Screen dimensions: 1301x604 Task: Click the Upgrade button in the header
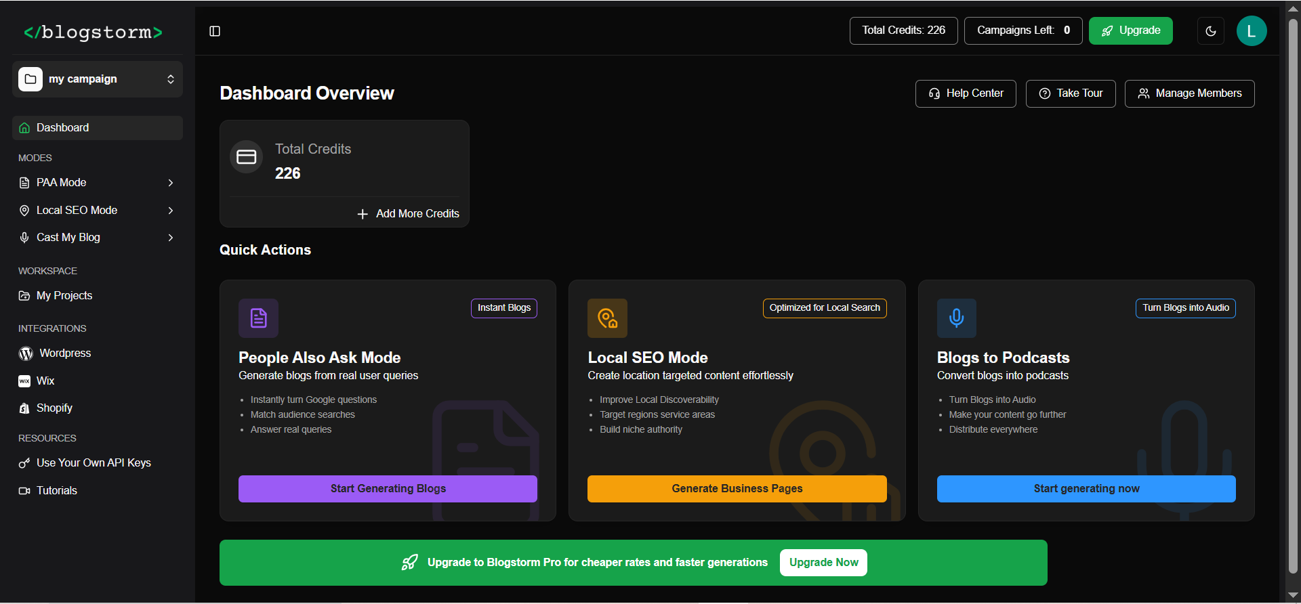[x=1130, y=30]
